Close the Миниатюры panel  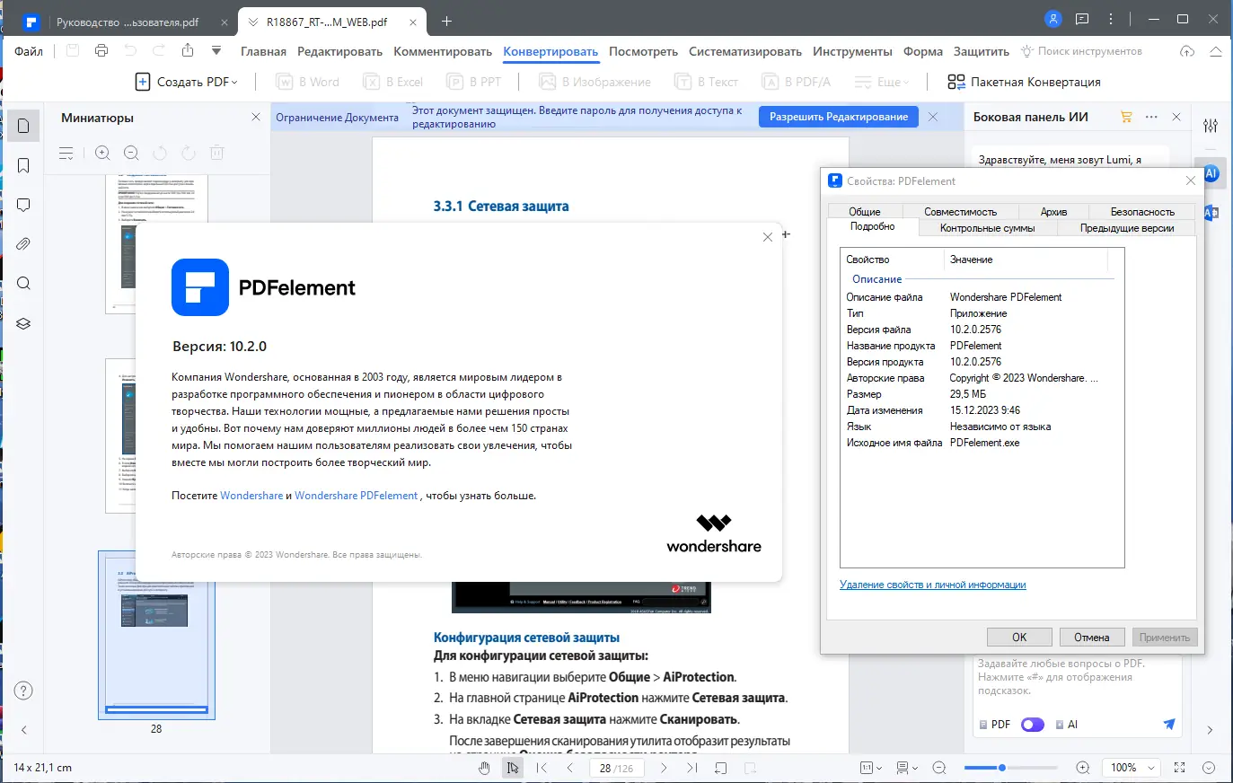256,117
